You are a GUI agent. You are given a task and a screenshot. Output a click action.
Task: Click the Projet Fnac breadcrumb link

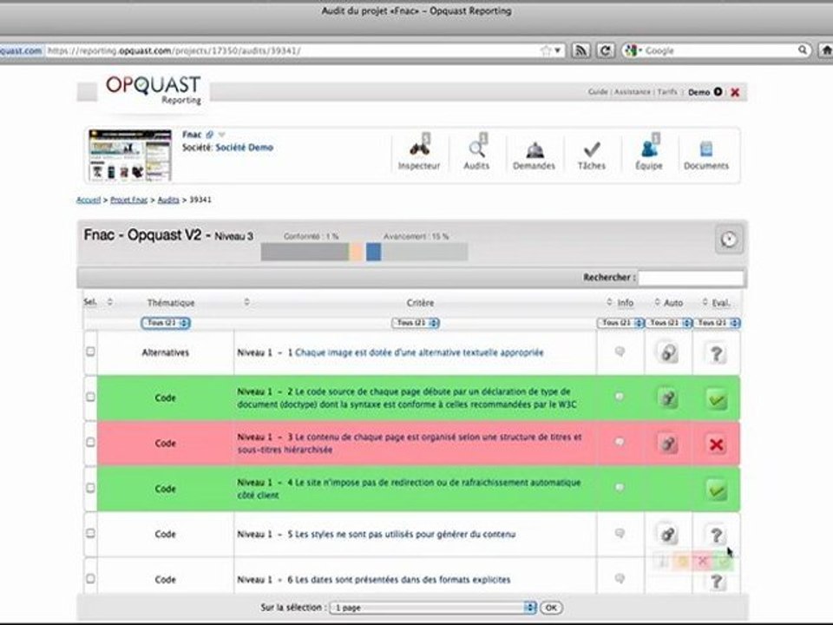point(128,200)
